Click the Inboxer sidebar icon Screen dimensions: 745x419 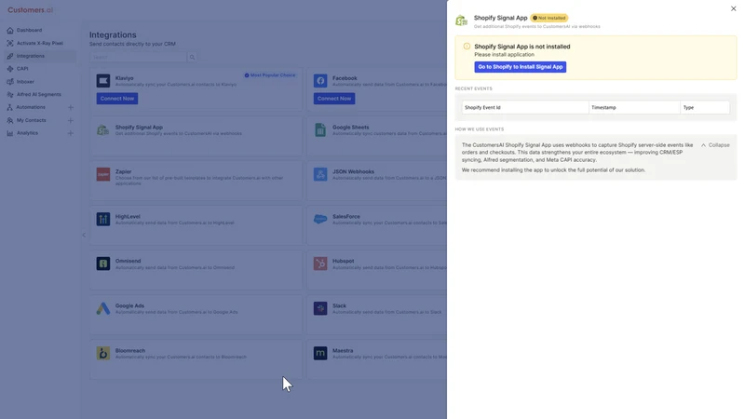coord(10,82)
